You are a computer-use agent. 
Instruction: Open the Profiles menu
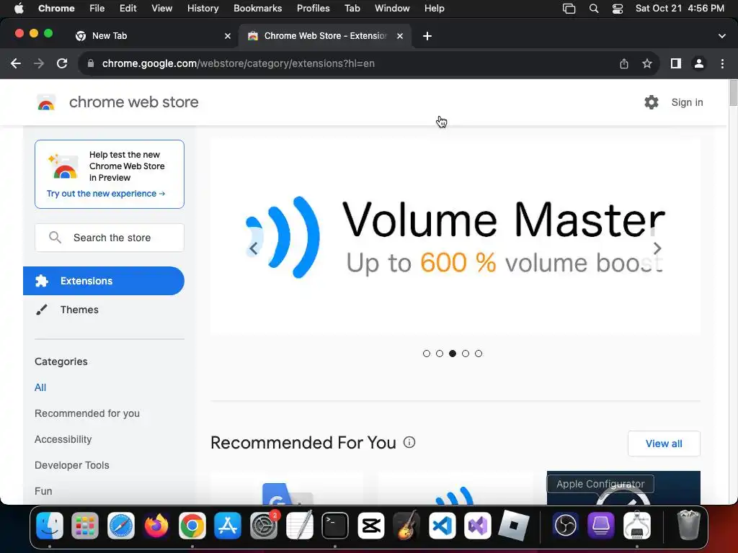click(313, 9)
